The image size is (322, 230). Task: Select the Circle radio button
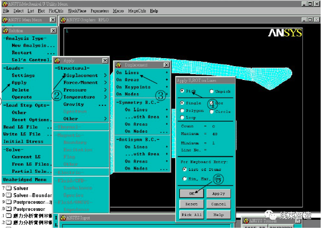pos(212,111)
